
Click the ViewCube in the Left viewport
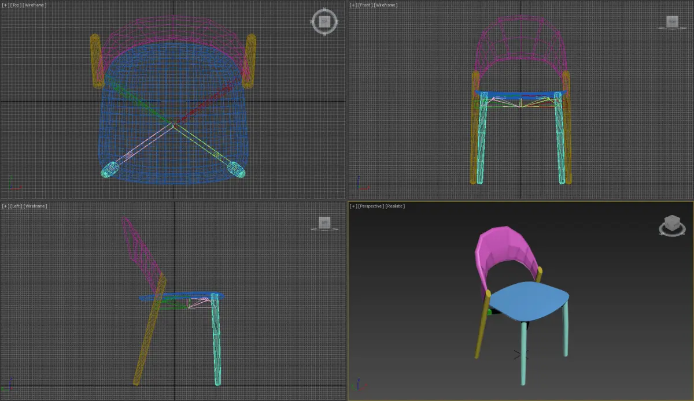[x=324, y=223]
